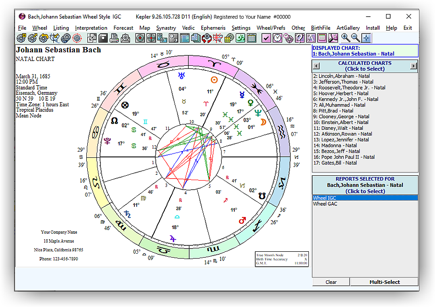Select the Wheel GAC report
This screenshot has height=307, width=435.
click(x=325, y=204)
